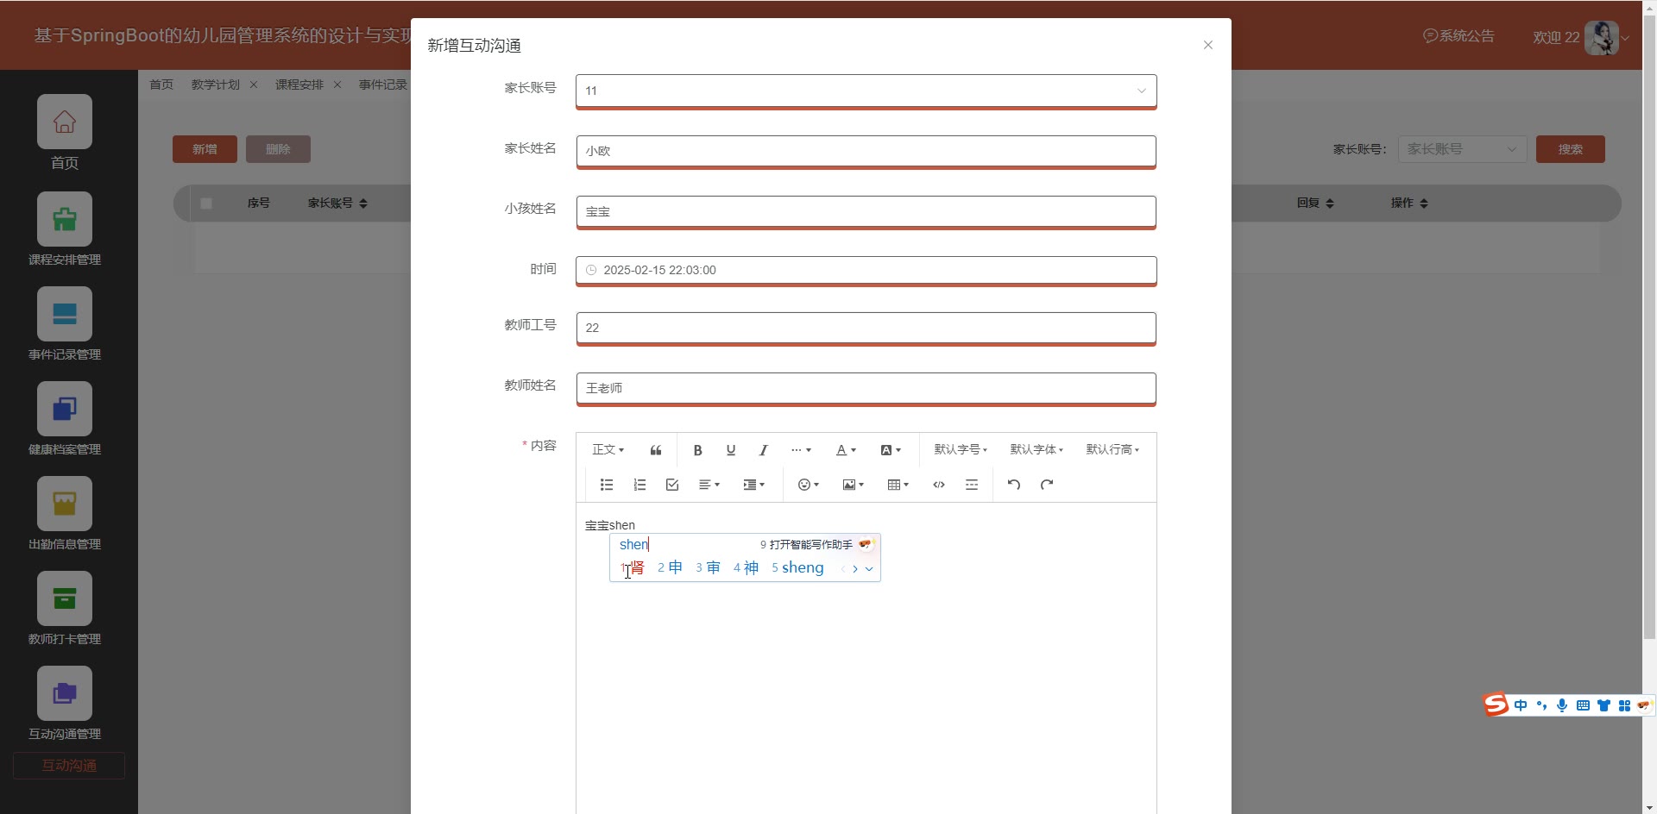Insert a blockquote in editor
This screenshot has width=1657, height=814.
pos(656,450)
